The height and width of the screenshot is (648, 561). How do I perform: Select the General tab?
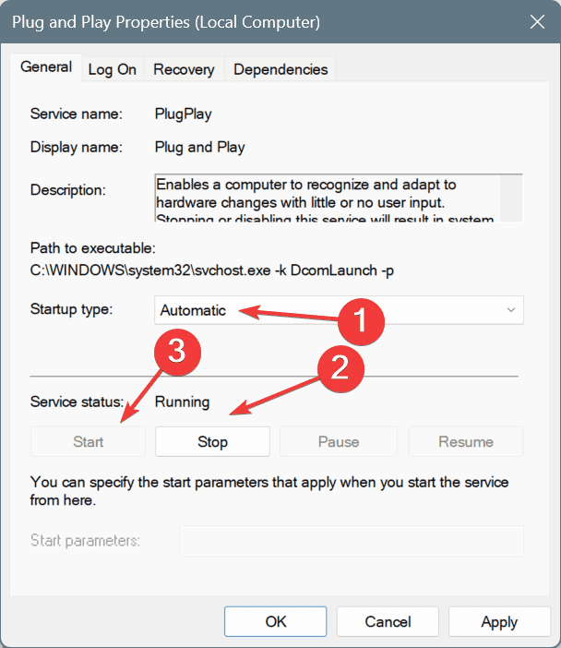coord(46,67)
